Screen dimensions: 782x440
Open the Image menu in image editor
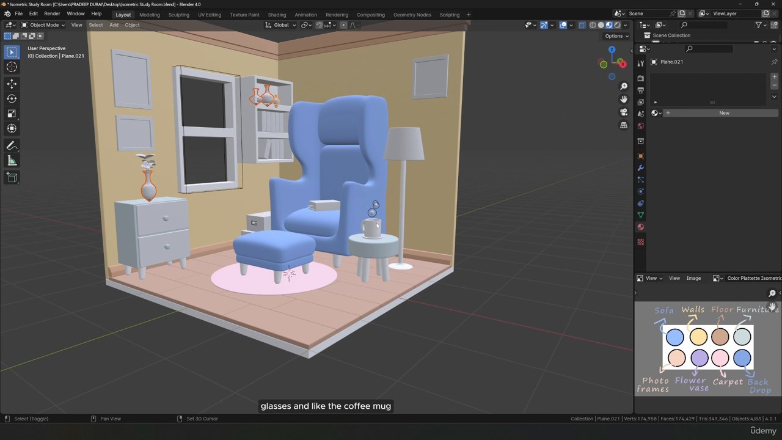coord(693,279)
